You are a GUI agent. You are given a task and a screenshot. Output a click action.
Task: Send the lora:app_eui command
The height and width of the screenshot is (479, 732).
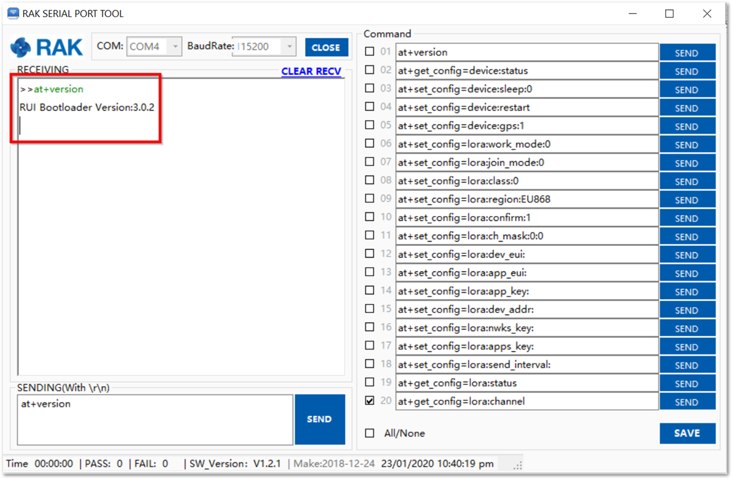click(x=687, y=273)
